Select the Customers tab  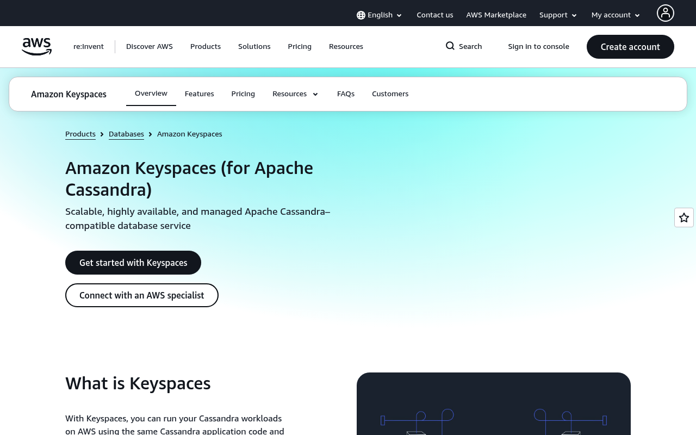click(x=390, y=94)
